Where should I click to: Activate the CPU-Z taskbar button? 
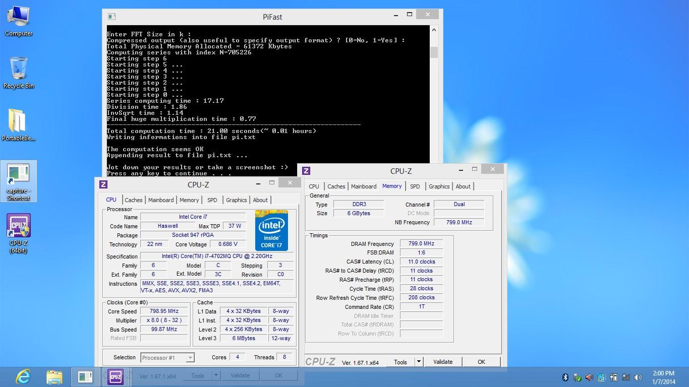pyautogui.click(x=116, y=376)
